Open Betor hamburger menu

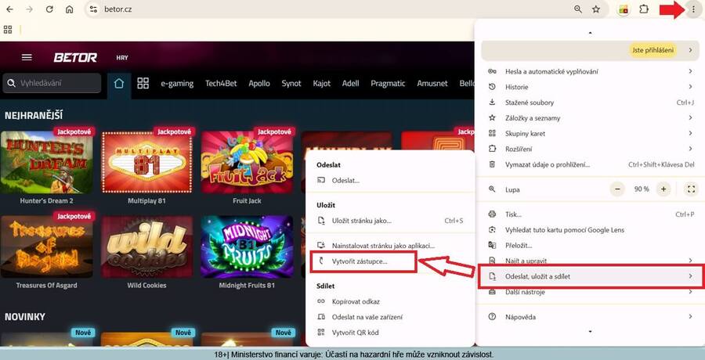[27, 58]
